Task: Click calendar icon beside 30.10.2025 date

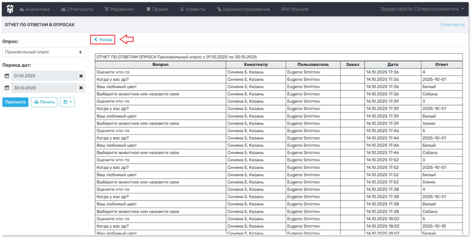Action: point(6,88)
